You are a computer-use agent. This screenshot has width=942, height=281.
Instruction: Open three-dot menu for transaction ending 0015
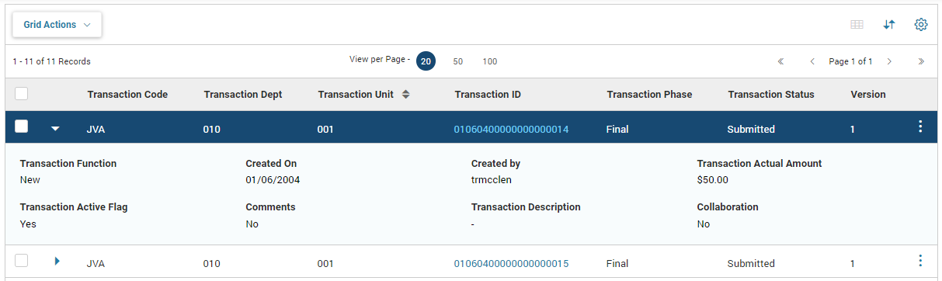[x=920, y=261]
